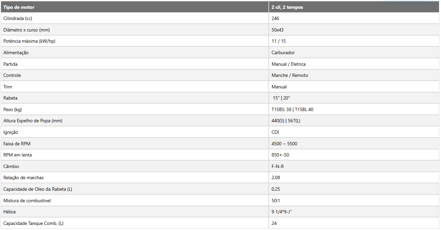Click the '4500 ~ 5500' RPM range value

point(284,144)
